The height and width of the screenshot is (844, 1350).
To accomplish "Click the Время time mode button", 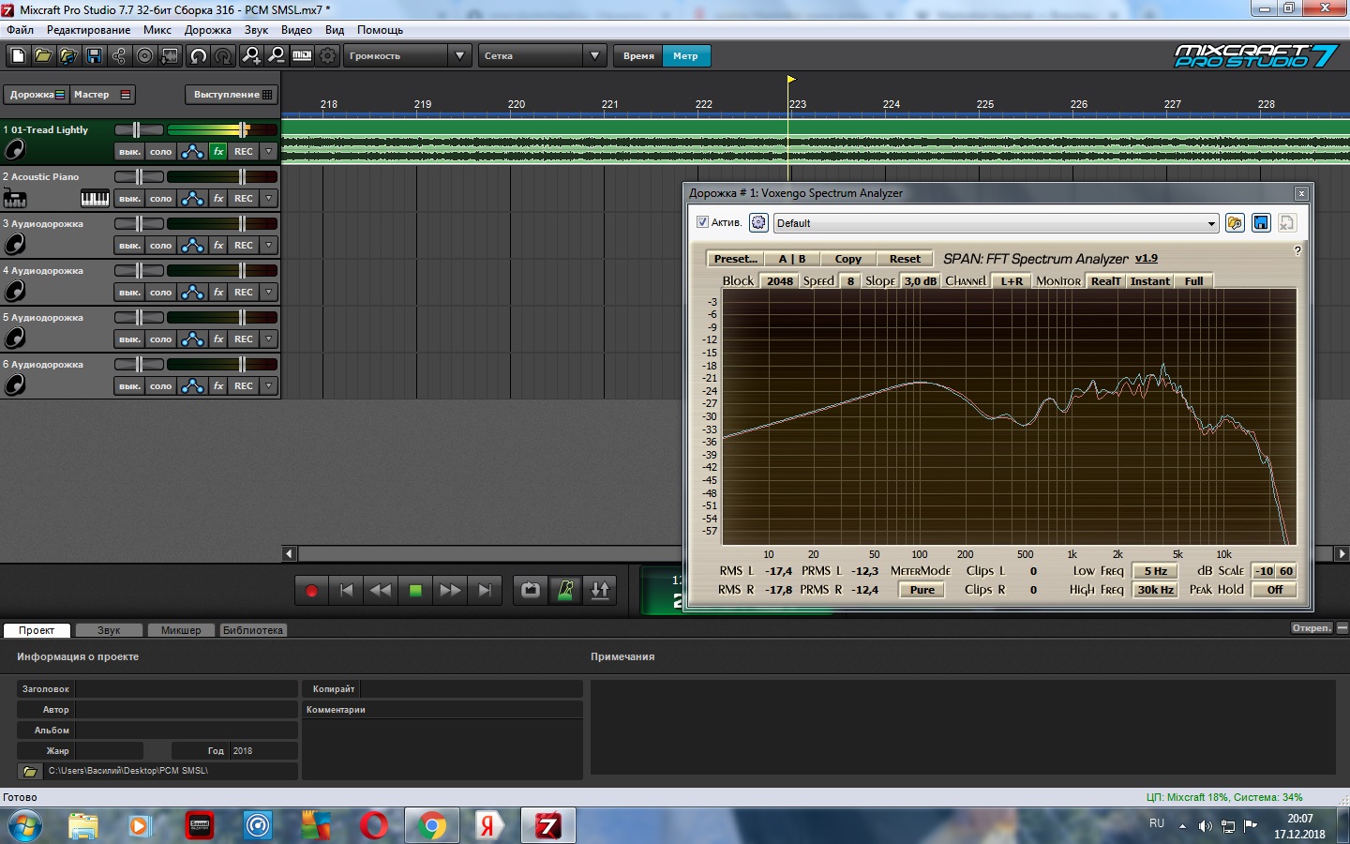I will pyautogui.click(x=638, y=56).
